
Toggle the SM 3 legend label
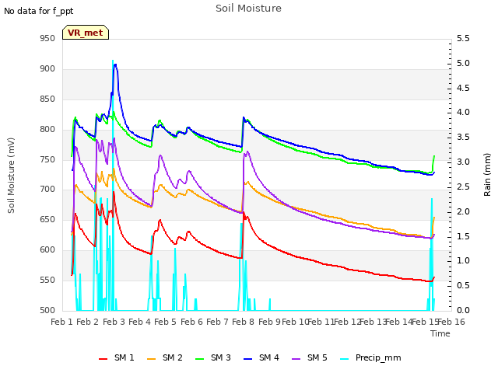pyautogui.click(x=221, y=357)
